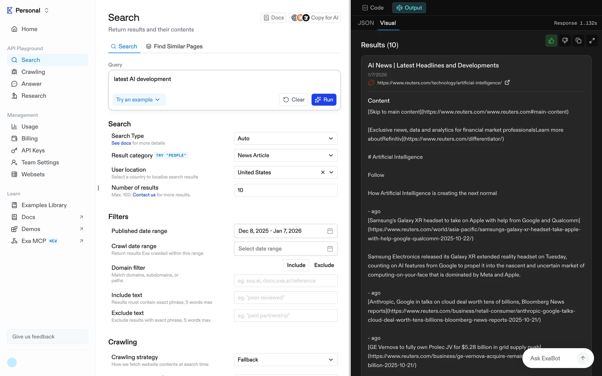
Task: Open the Search Type dropdown
Action: (x=285, y=138)
